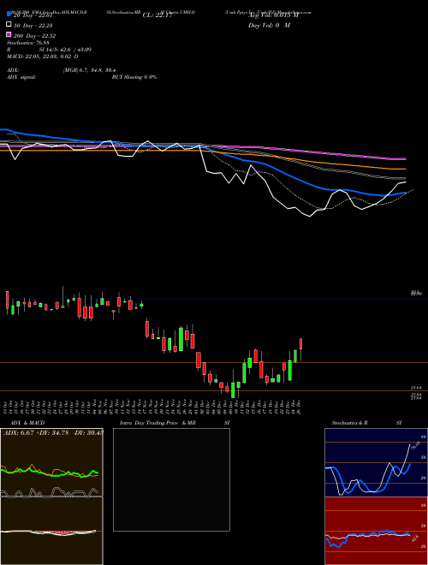Click the 'CL: 22.17' closing price

(158, 15)
